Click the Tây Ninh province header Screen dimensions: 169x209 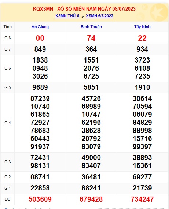click(x=142, y=27)
